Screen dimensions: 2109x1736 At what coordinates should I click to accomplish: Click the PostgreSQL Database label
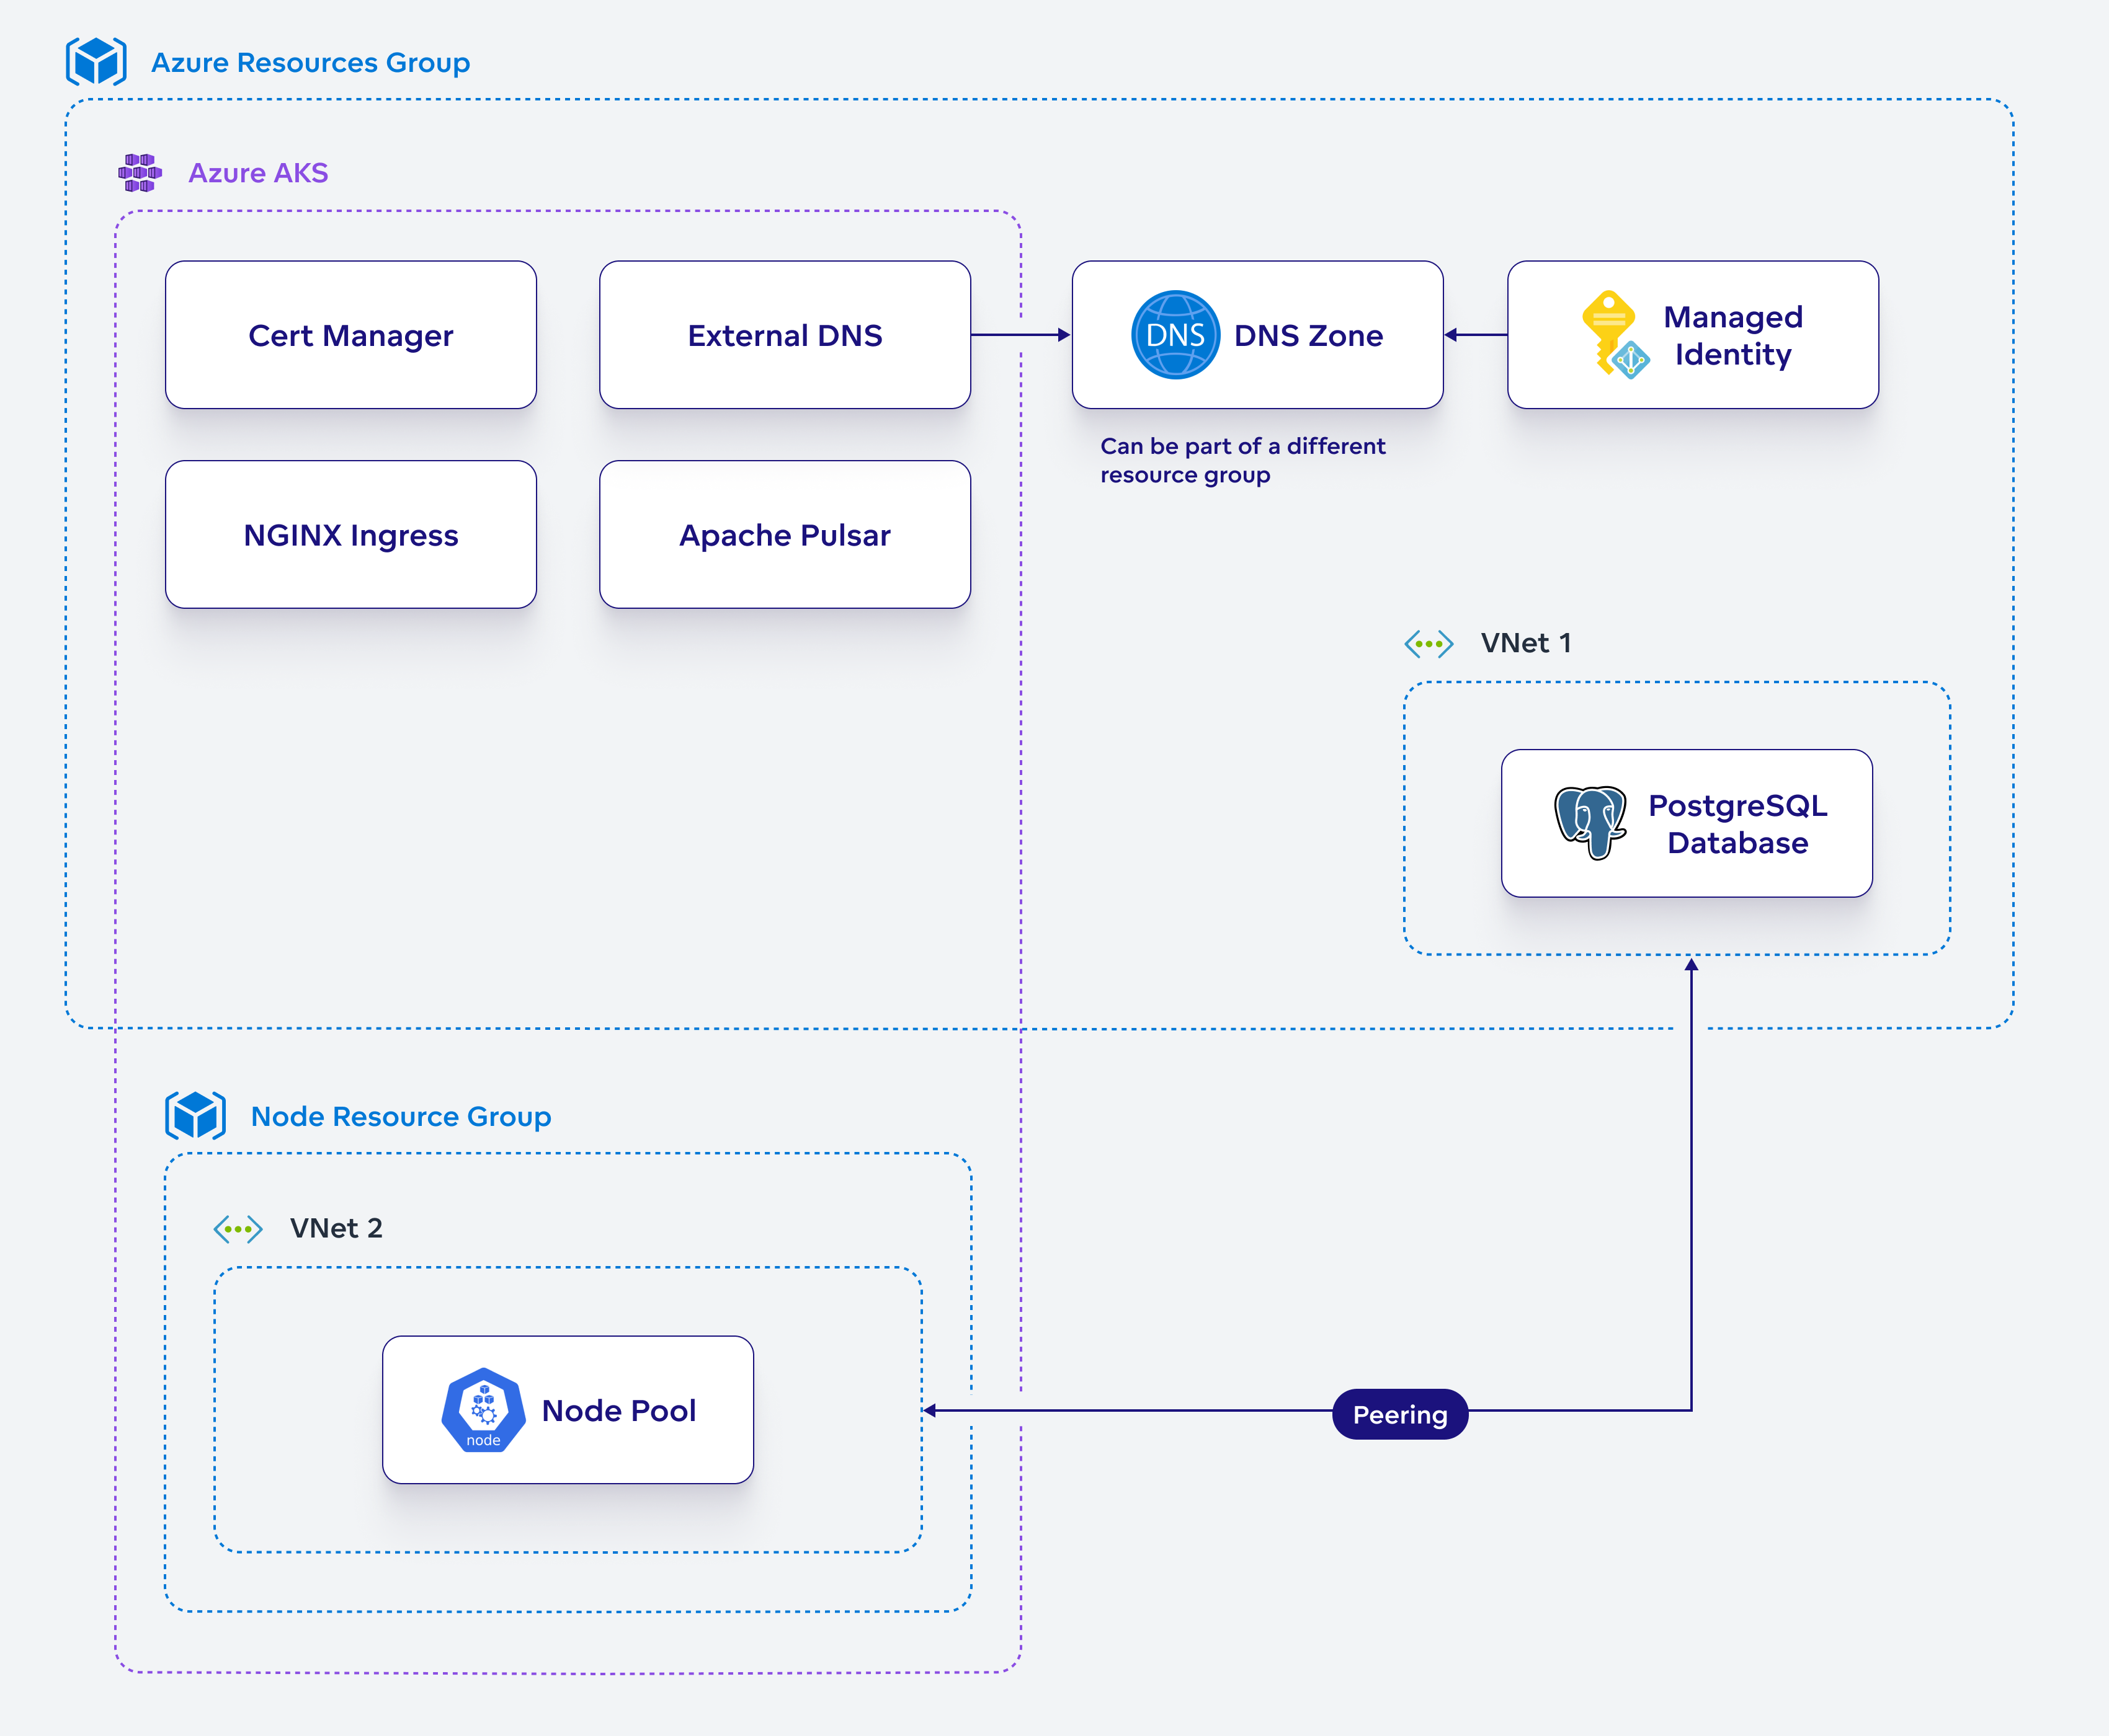1738,824
